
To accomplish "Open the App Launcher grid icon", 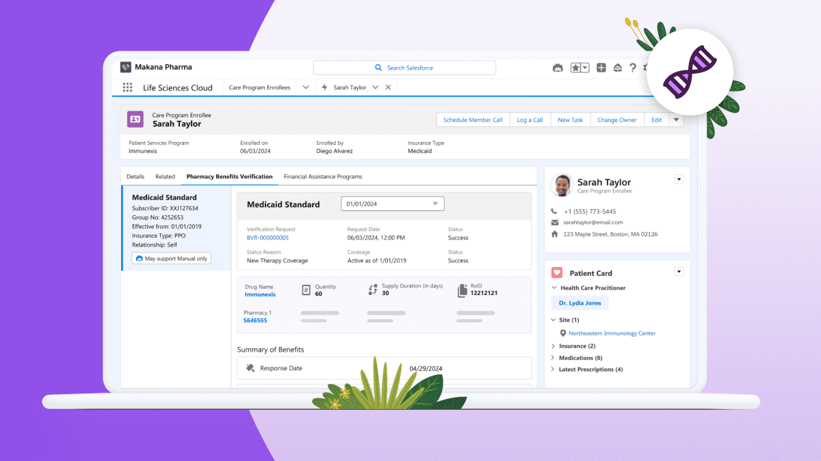I will [x=127, y=87].
